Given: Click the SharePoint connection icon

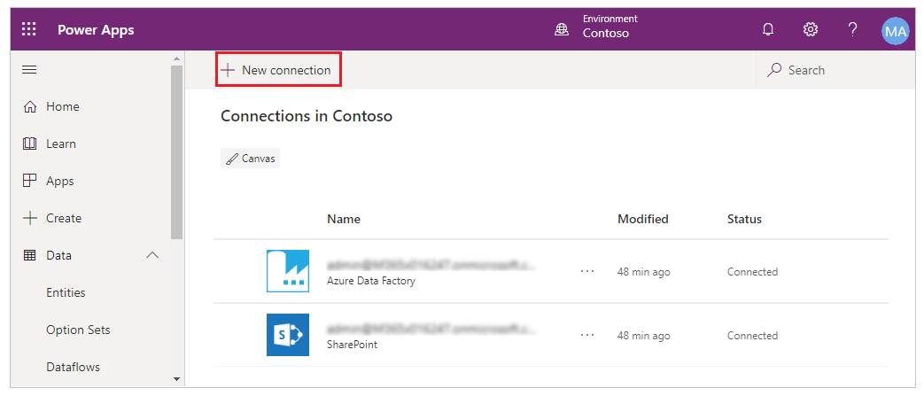Looking at the screenshot, I should coord(288,335).
